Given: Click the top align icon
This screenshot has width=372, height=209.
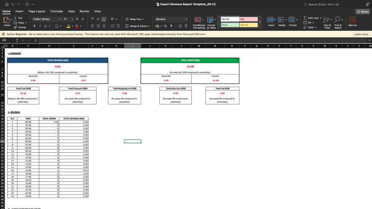Looking at the screenshot, I should click(93, 19).
